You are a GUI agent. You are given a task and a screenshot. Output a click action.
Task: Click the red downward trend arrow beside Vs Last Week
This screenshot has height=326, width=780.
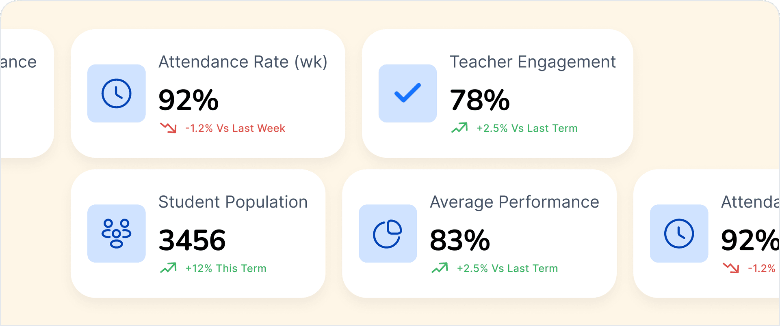168,128
